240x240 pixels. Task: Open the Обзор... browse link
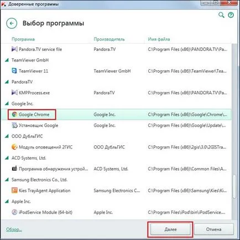14,229
